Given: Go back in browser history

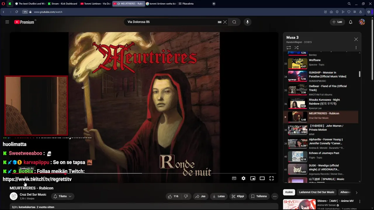Looking at the screenshot, I should 4,12.
